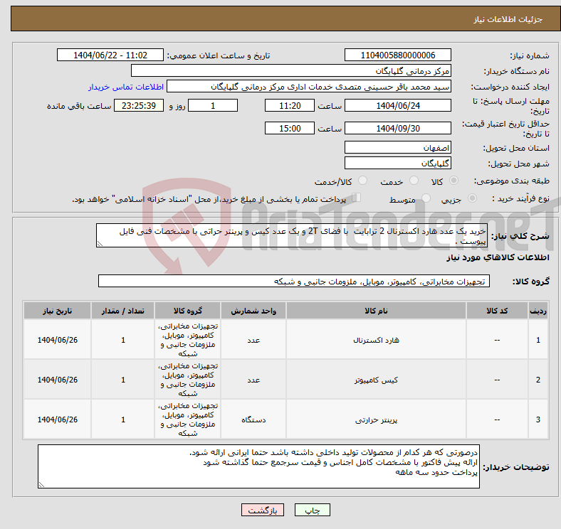Screen dimensions: 561x529
Task: Click the price validity date 1404/09/30
Action: [397, 128]
